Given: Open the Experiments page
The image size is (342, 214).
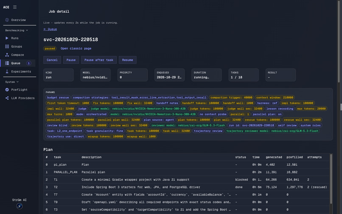Looking at the screenshot, I should pyautogui.click(x=21, y=71).
